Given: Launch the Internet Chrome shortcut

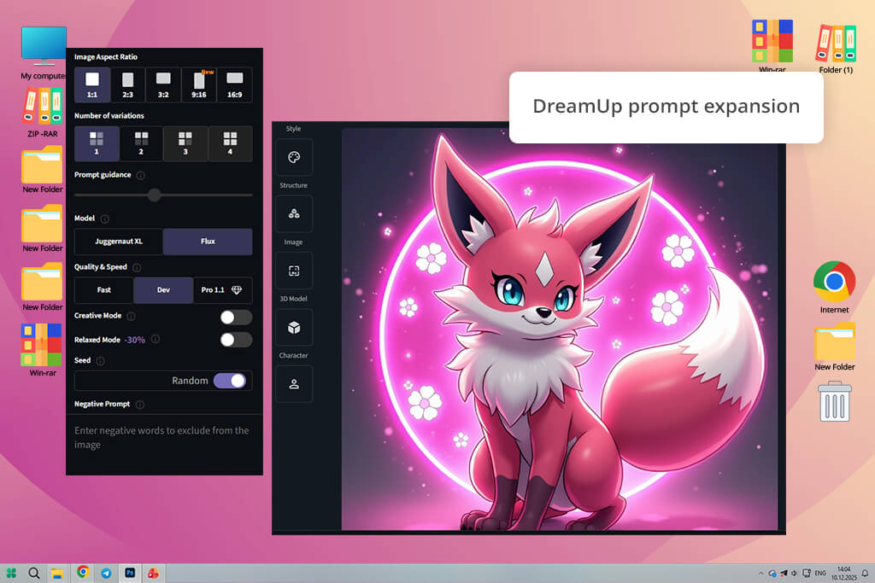Looking at the screenshot, I should [x=834, y=287].
